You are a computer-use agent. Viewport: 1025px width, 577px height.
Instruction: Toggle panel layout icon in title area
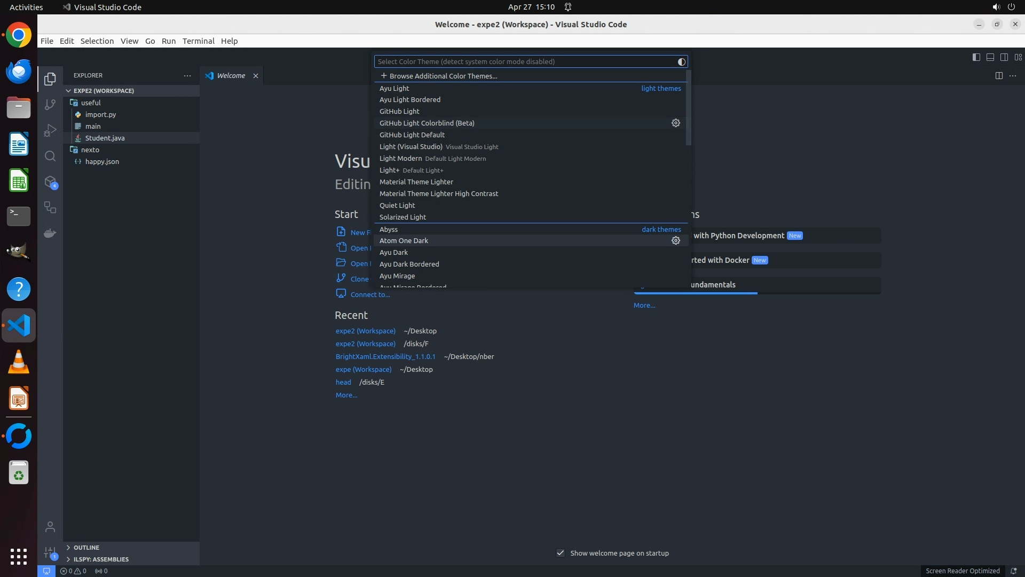(x=990, y=57)
